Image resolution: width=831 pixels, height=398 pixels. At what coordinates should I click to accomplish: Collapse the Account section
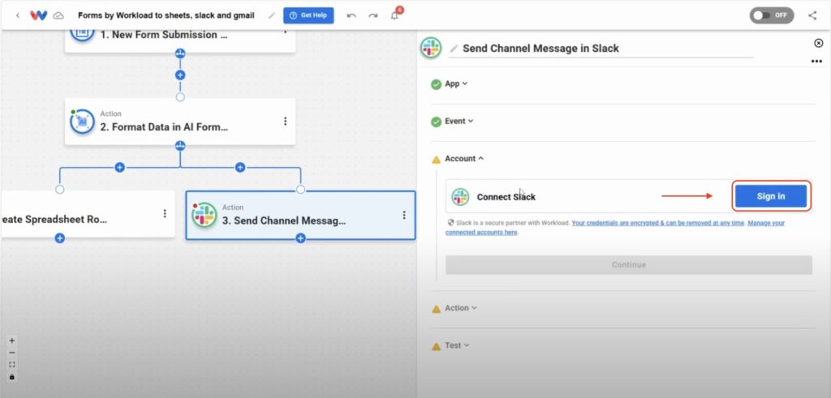point(463,158)
